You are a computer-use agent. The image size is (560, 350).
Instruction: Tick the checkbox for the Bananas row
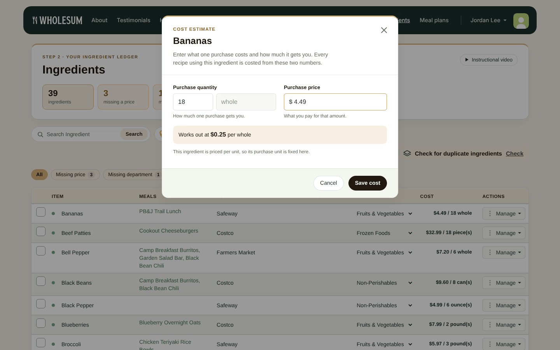(41, 212)
